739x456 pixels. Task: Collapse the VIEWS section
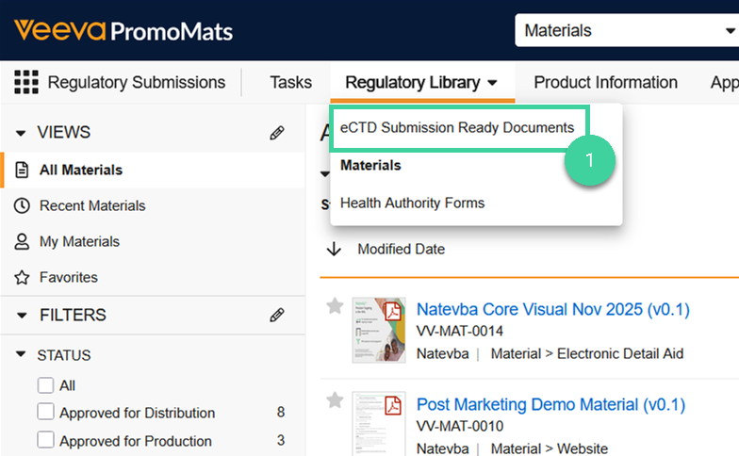click(x=21, y=133)
